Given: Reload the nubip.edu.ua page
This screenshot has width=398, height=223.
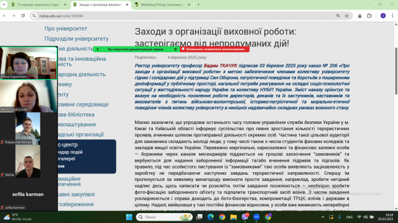Looking at the screenshot, I should (x=23, y=15).
